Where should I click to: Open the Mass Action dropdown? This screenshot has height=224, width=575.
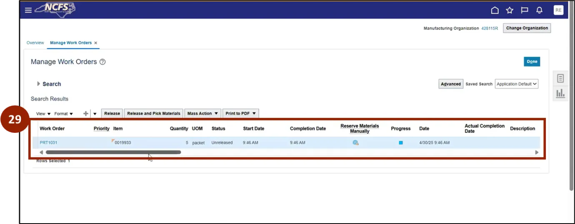point(202,113)
